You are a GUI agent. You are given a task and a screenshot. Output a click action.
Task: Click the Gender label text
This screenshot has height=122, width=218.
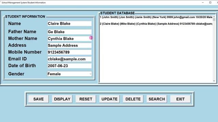pos(16,74)
